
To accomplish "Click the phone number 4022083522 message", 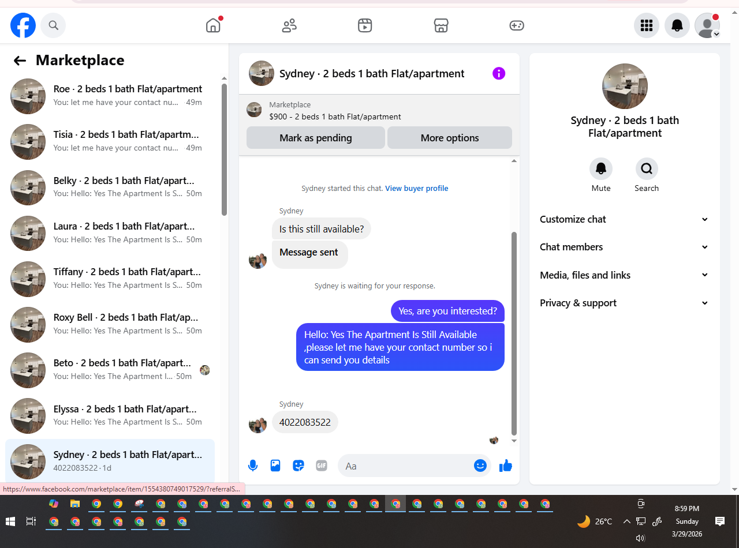I will pos(305,422).
